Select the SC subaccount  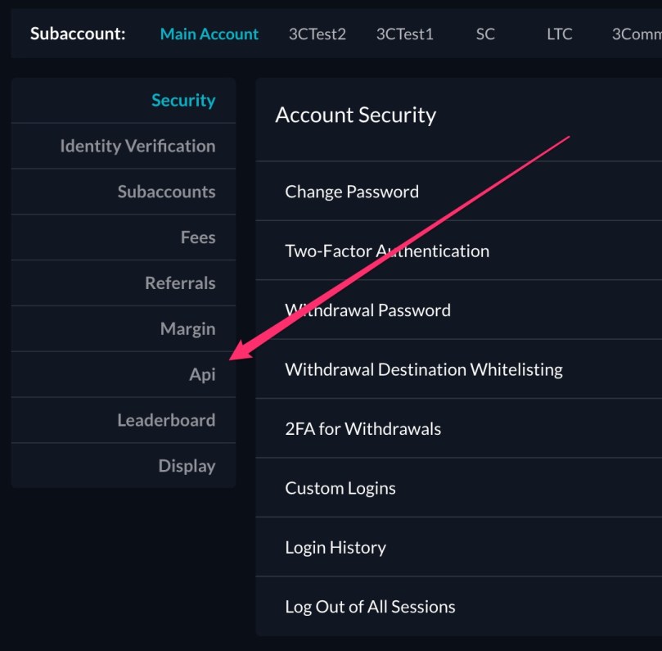coord(484,34)
